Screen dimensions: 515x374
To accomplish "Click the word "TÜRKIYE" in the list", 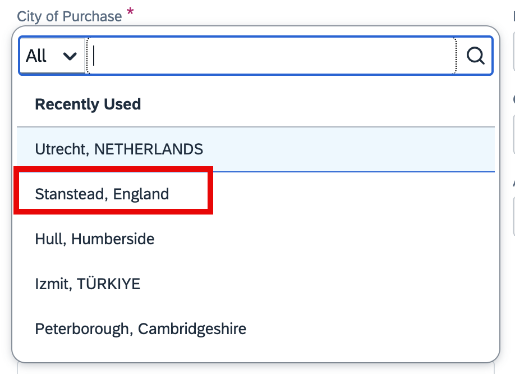I will 109,284.
